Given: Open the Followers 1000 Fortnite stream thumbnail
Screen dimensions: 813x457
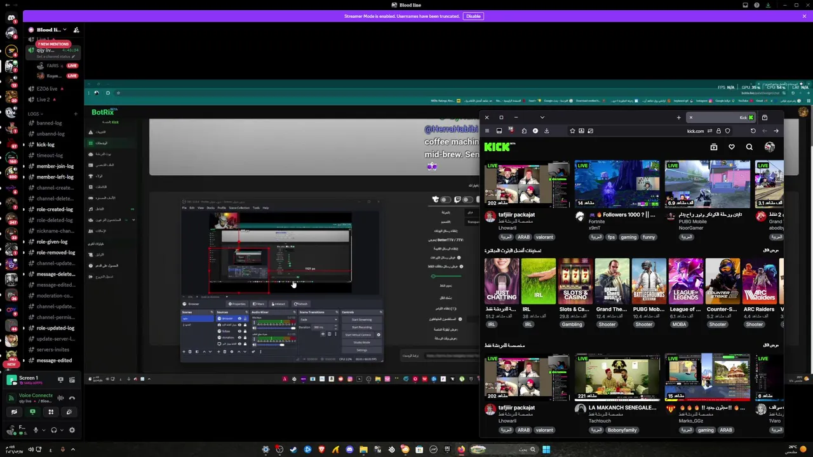Looking at the screenshot, I should pyautogui.click(x=617, y=185).
